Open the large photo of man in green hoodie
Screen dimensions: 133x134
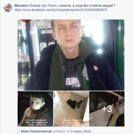[71, 55]
